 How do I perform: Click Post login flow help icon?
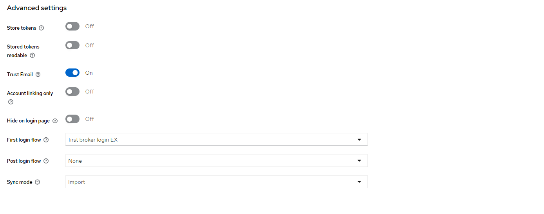46,161
